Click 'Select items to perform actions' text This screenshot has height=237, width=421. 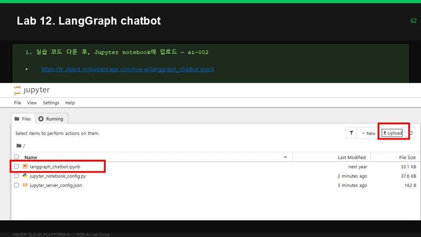coord(57,133)
